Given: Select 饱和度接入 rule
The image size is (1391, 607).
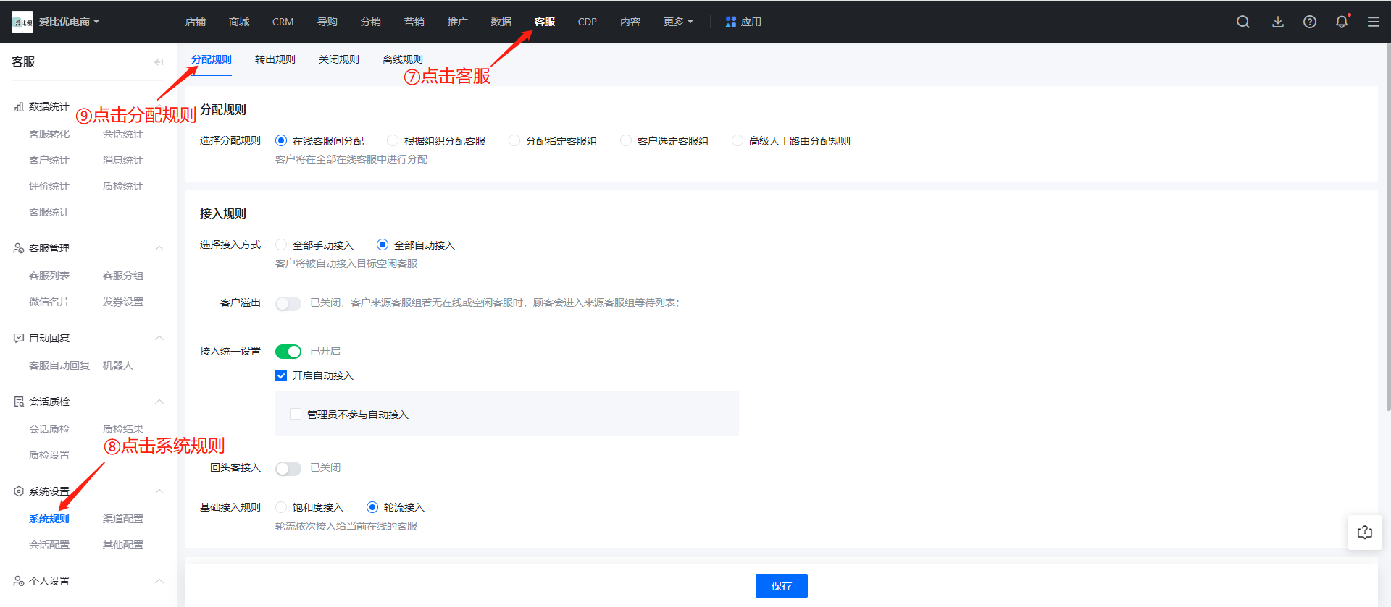Looking at the screenshot, I should click(x=281, y=507).
